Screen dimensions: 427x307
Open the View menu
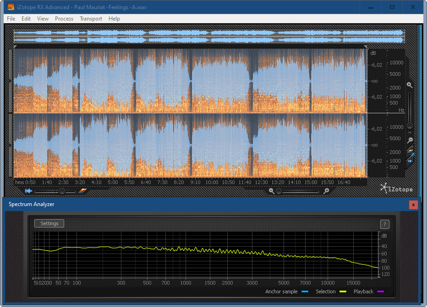[x=43, y=19]
